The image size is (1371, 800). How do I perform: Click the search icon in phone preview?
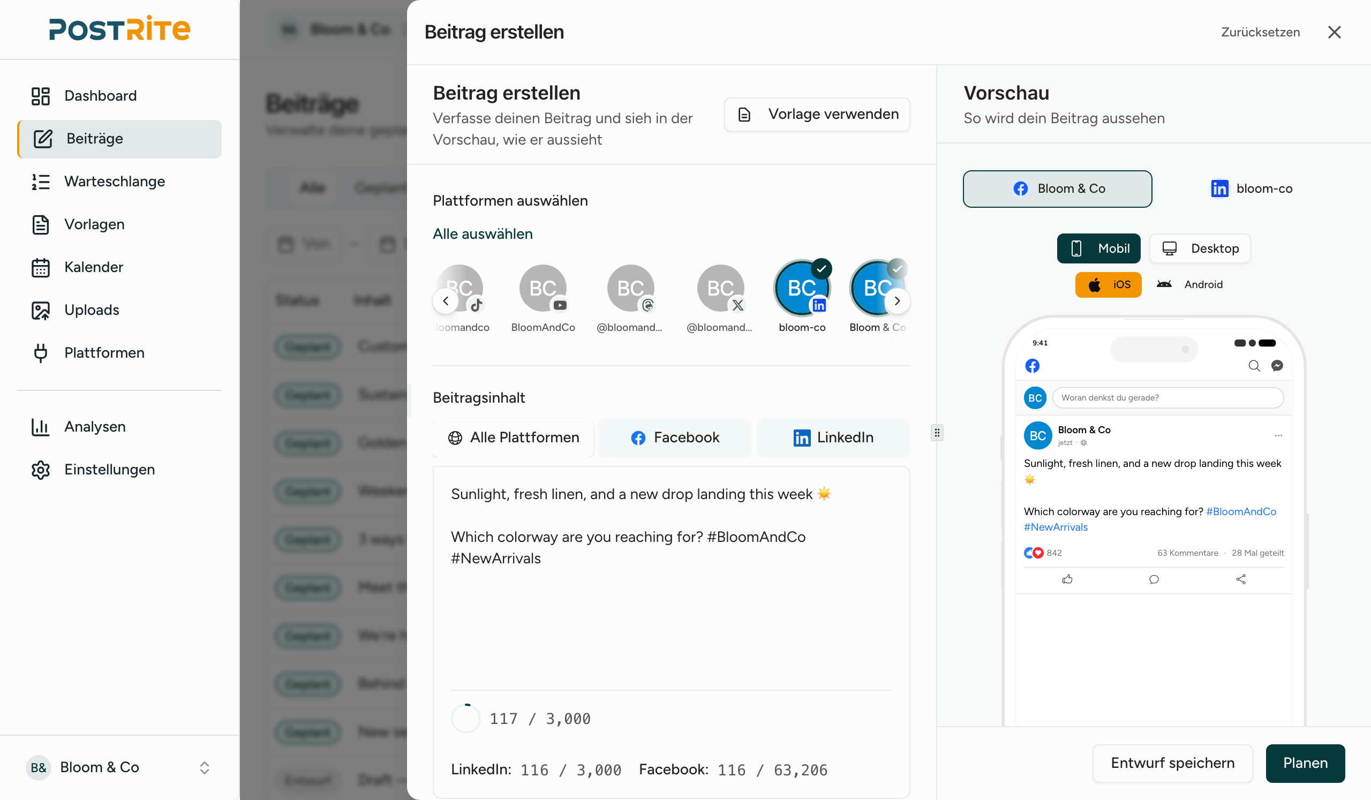pyautogui.click(x=1254, y=366)
